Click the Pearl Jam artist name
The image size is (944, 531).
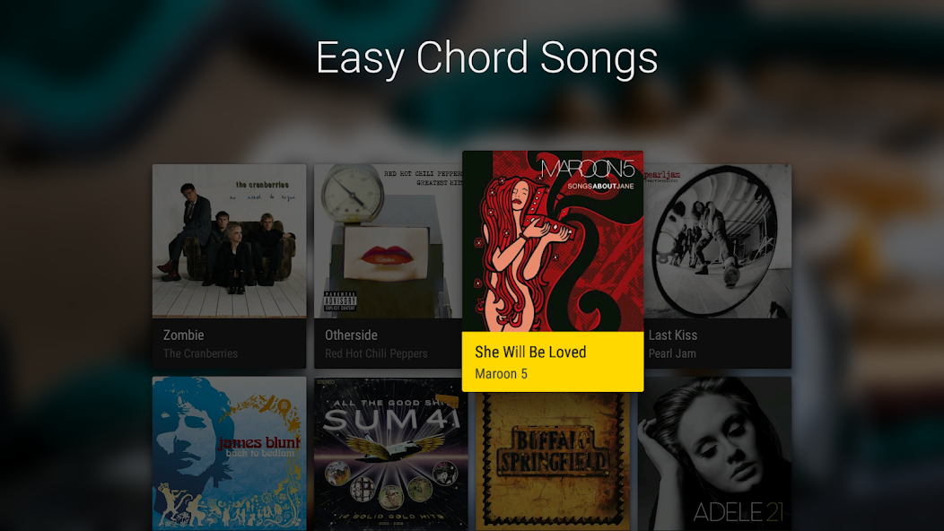pyautogui.click(x=672, y=353)
